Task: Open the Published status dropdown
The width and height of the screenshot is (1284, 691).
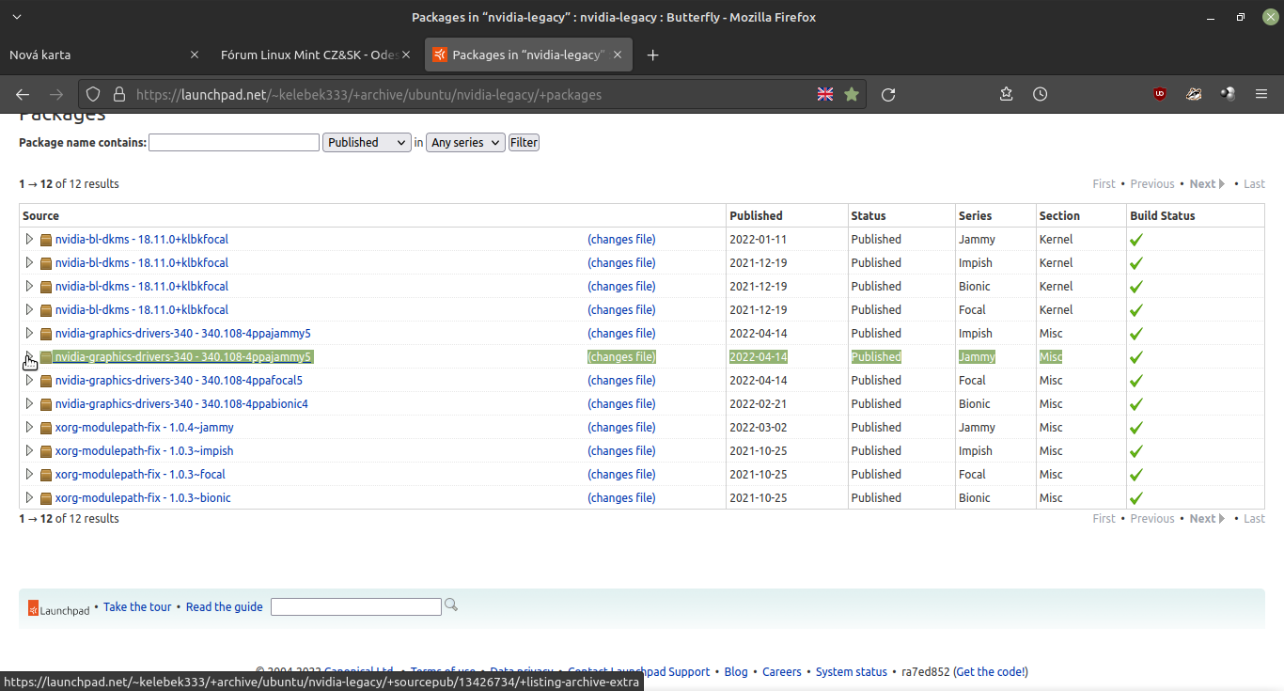Action: click(367, 142)
